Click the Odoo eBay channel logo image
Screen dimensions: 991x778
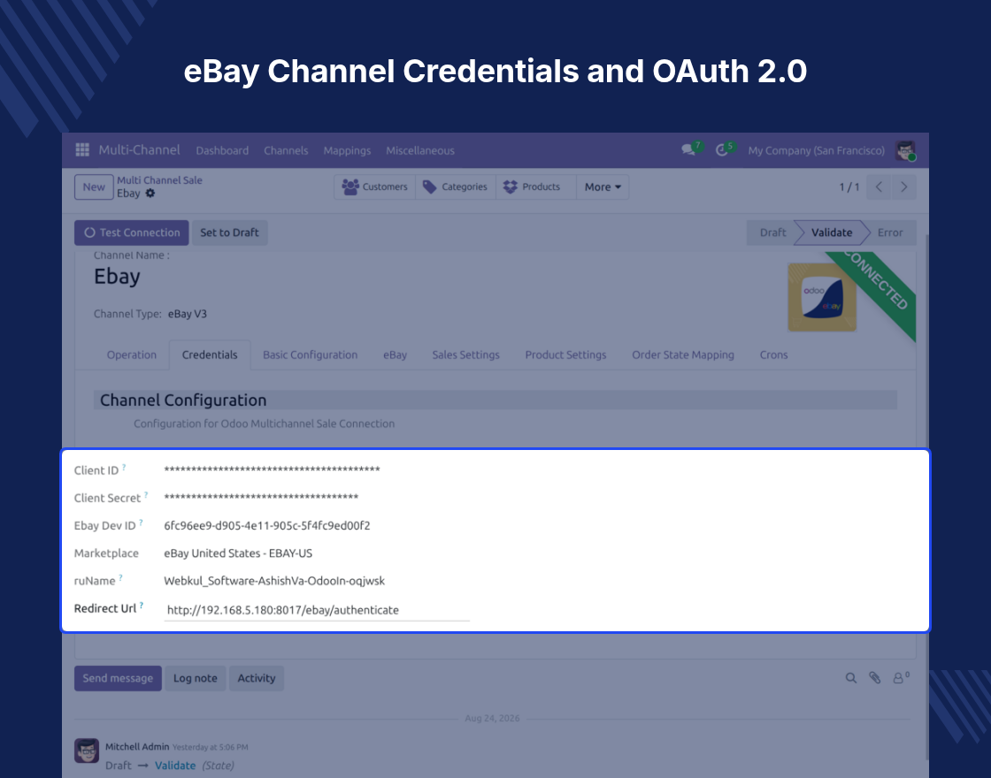[822, 297]
